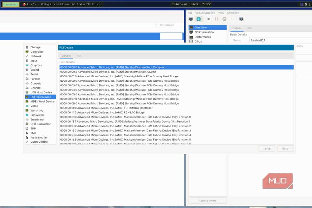The height and width of the screenshot is (208, 312).
Task: Pick the Graphics hardware icon
Action: [x=27, y=65]
